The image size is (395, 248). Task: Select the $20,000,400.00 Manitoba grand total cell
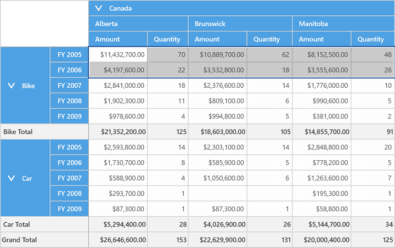coord(321,240)
